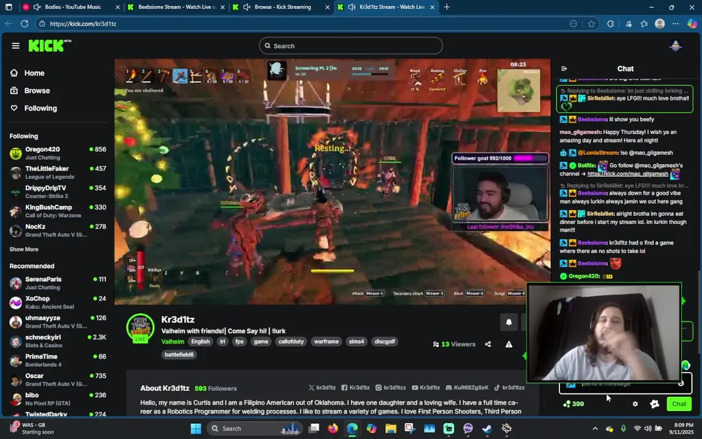Open NocKz channel in sidebar
The image size is (702, 439).
tap(58, 230)
